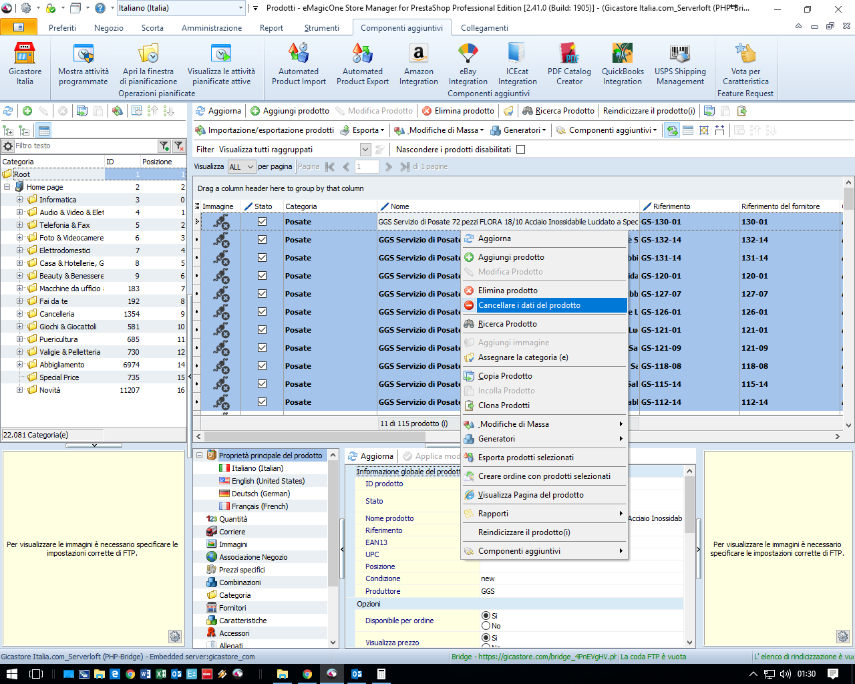Toggle Stato checkbox for product GS-130-01
This screenshot has width=855, height=684.
pyautogui.click(x=263, y=222)
